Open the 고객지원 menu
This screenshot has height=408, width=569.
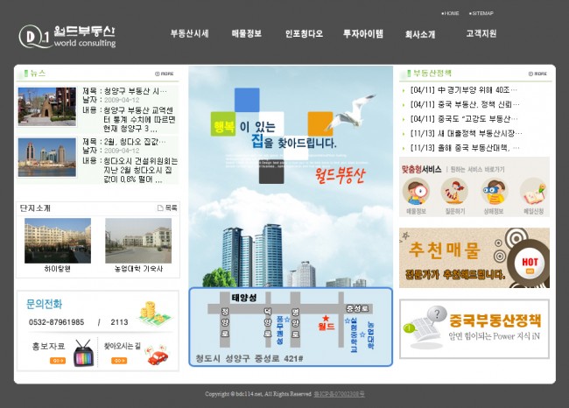tap(481, 34)
